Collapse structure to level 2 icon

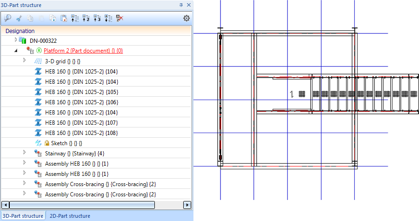click(x=86, y=18)
